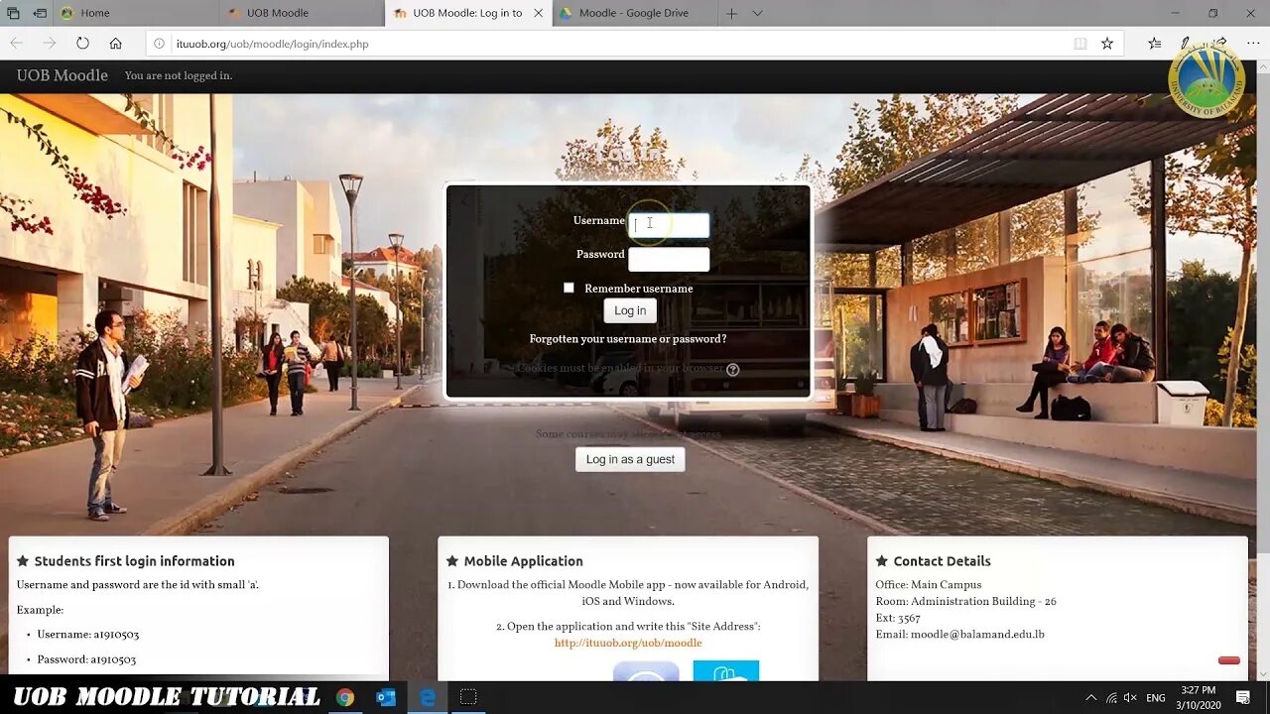
Task: Click the 'Mobile Application' heading
Action: [523, 561]
